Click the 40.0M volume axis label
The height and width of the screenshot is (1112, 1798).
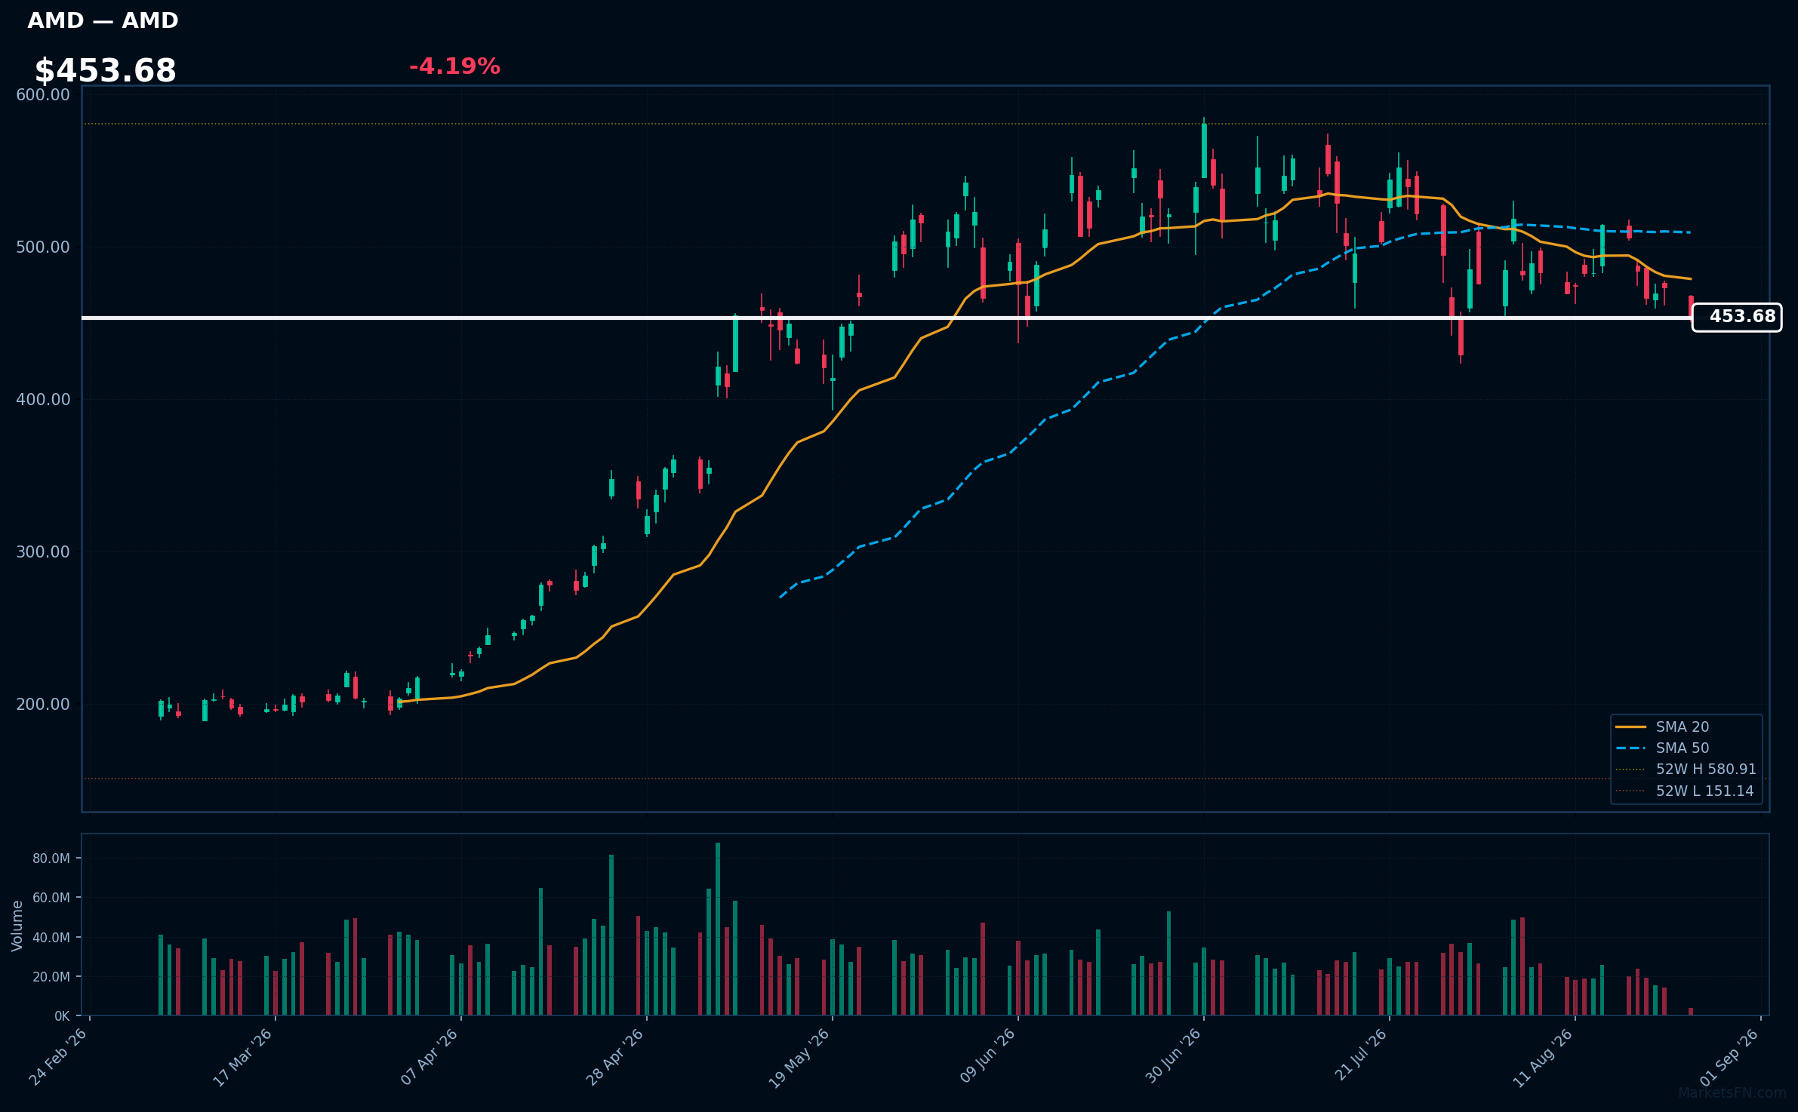coord(51,938)
